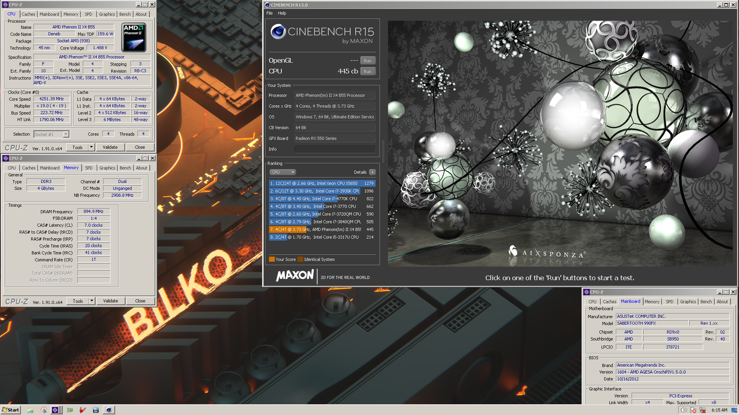Click the MAXON logo at the Cinebench bottom

[295, 276]
